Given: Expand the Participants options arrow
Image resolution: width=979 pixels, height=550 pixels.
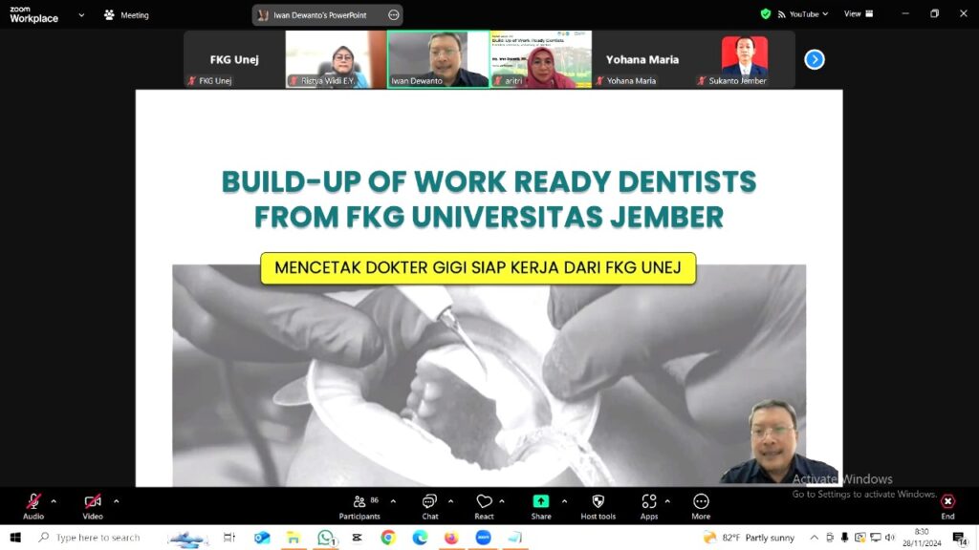Looking at the screenshot, I should tap(393, 501).
